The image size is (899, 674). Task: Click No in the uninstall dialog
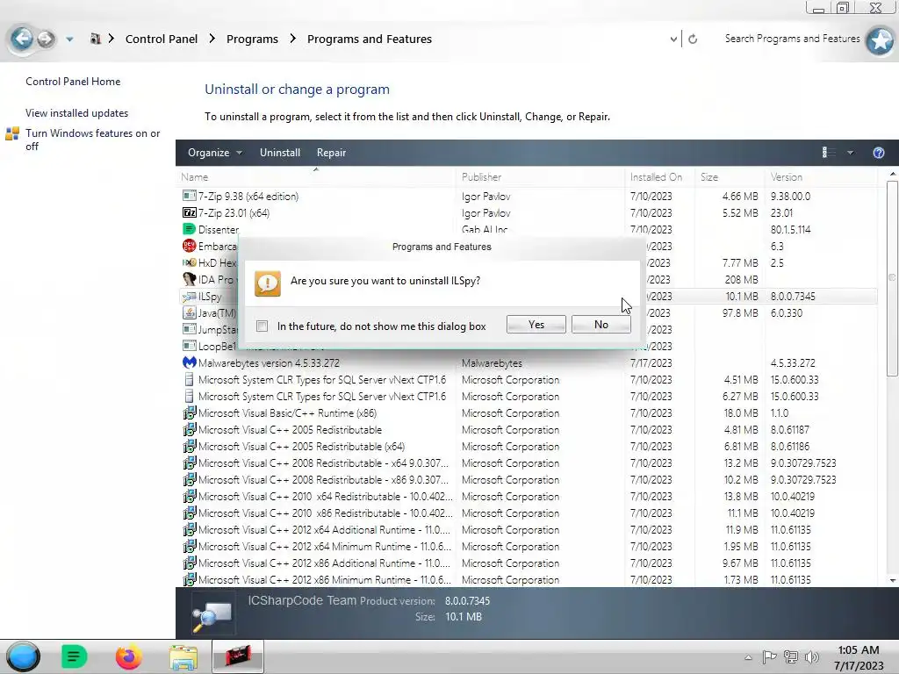tap(601, 325)
